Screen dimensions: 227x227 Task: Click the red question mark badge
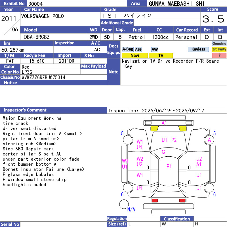pyautogui.click(x=219, y=55)
